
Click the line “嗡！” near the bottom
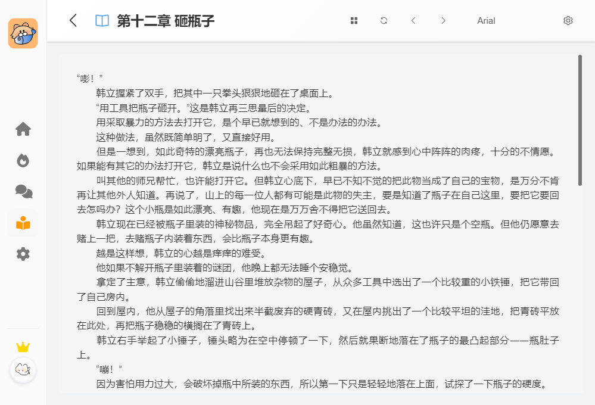click(109, 370)
